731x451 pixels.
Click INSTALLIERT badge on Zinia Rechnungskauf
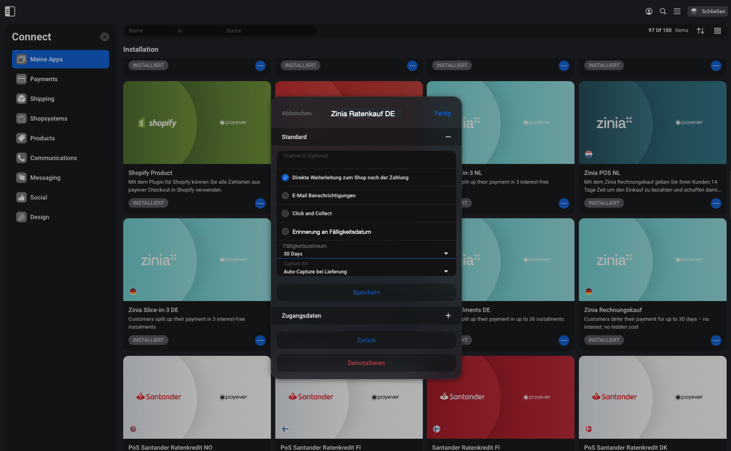604,340
